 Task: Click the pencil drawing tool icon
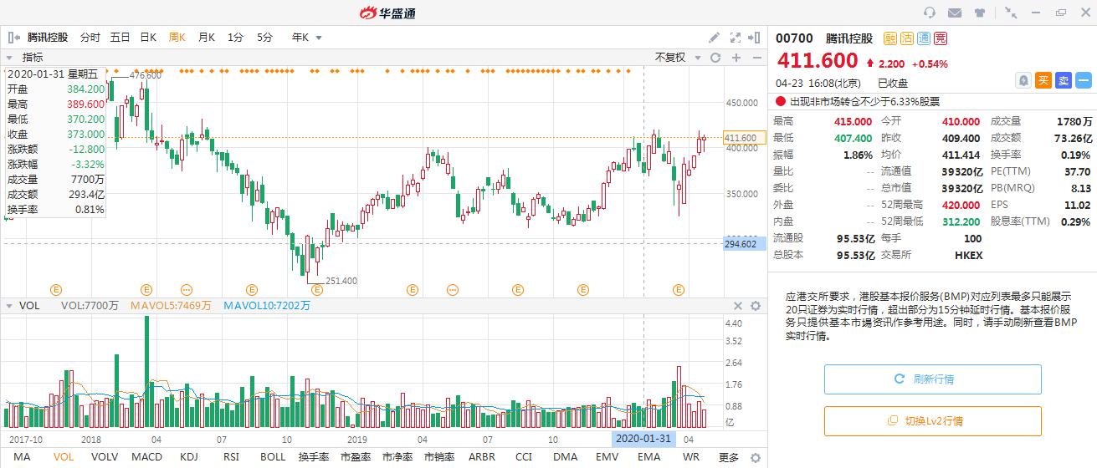[714, 38]
